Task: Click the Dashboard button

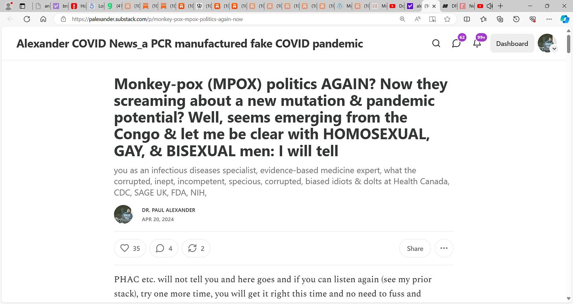Action: [x=512, y=44]
